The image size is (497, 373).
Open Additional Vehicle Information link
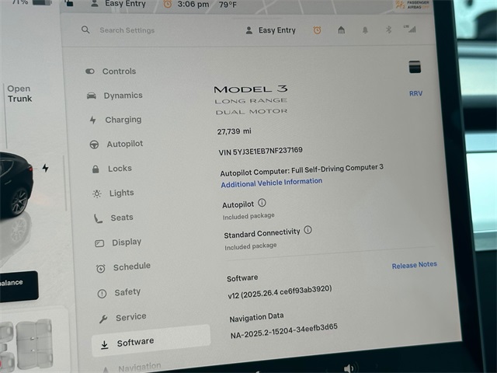(272, 183)
